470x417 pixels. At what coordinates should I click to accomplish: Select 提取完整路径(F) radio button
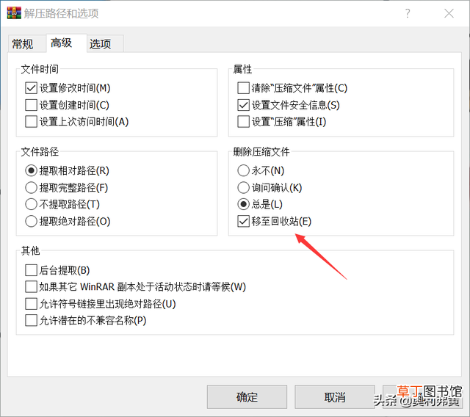pyautogui.click(x=31, y=188)
